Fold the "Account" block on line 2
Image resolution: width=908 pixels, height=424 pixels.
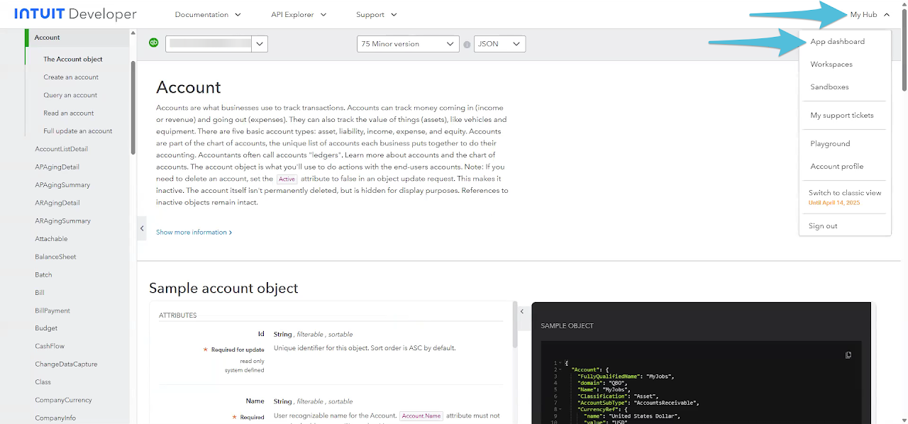(x=560, y=369)
